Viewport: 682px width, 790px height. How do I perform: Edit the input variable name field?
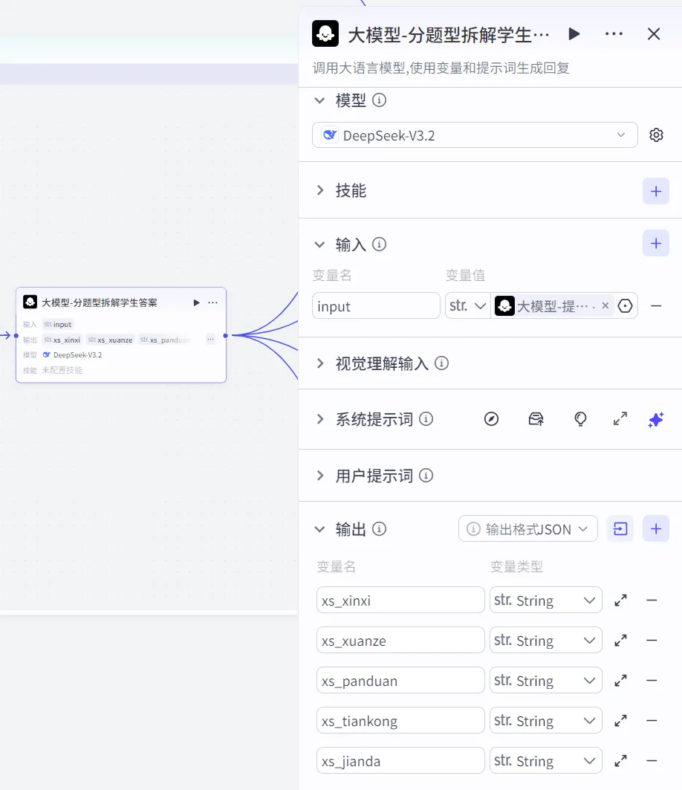tap(376, 306)
